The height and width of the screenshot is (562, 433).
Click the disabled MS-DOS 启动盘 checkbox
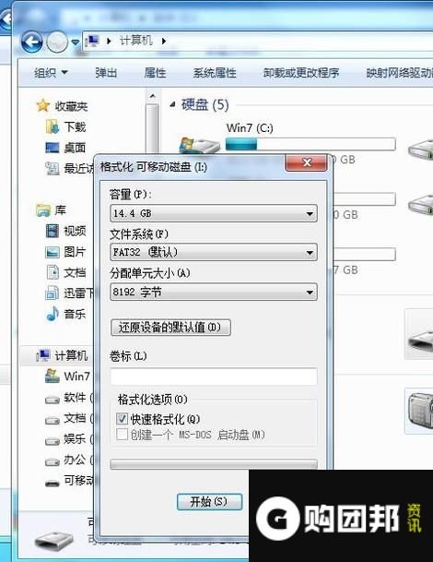[x=122, y=435]
